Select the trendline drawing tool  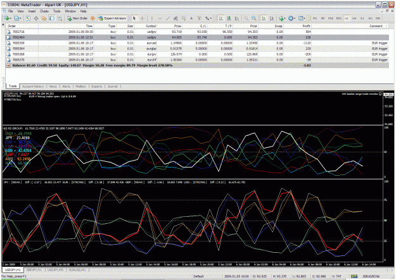click(x=168, y=18)
